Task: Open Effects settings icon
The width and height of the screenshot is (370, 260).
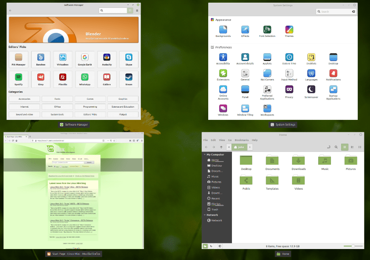Action: pos(245,32)
